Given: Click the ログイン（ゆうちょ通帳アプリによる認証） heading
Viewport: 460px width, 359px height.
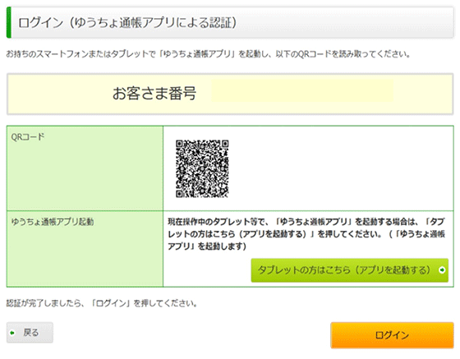Looking at the screenshot, I should click(x=127, y=23).
